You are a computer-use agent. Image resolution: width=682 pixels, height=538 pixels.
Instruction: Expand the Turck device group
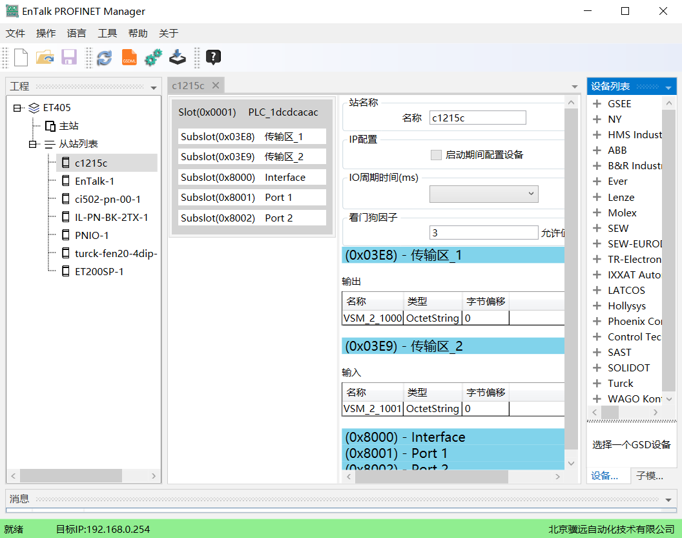pyautogui.click(x=597, y=383)
